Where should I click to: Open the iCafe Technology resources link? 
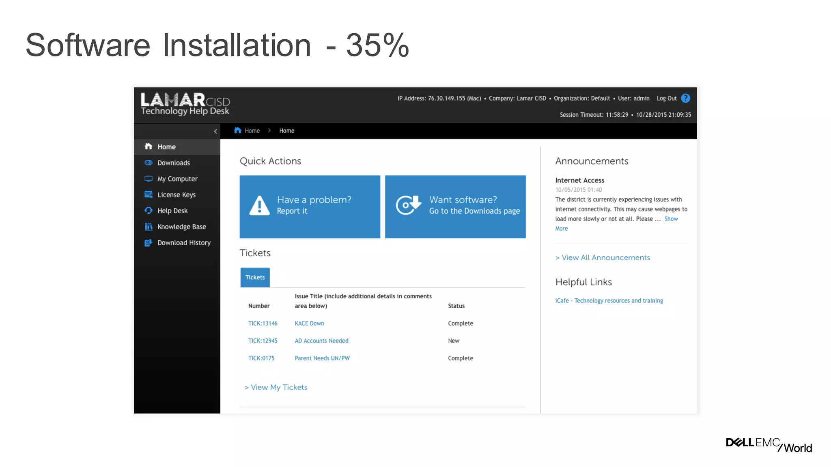pyautogui.click(x=609, y=300)
